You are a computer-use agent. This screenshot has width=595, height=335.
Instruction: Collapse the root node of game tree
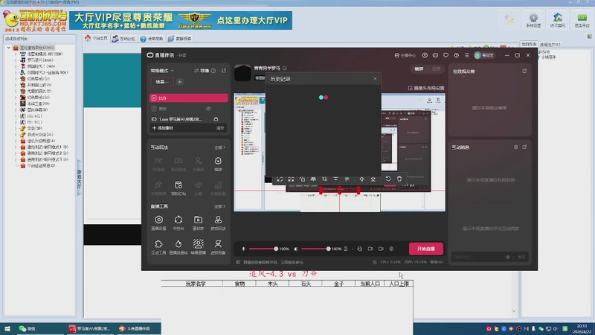8,48
